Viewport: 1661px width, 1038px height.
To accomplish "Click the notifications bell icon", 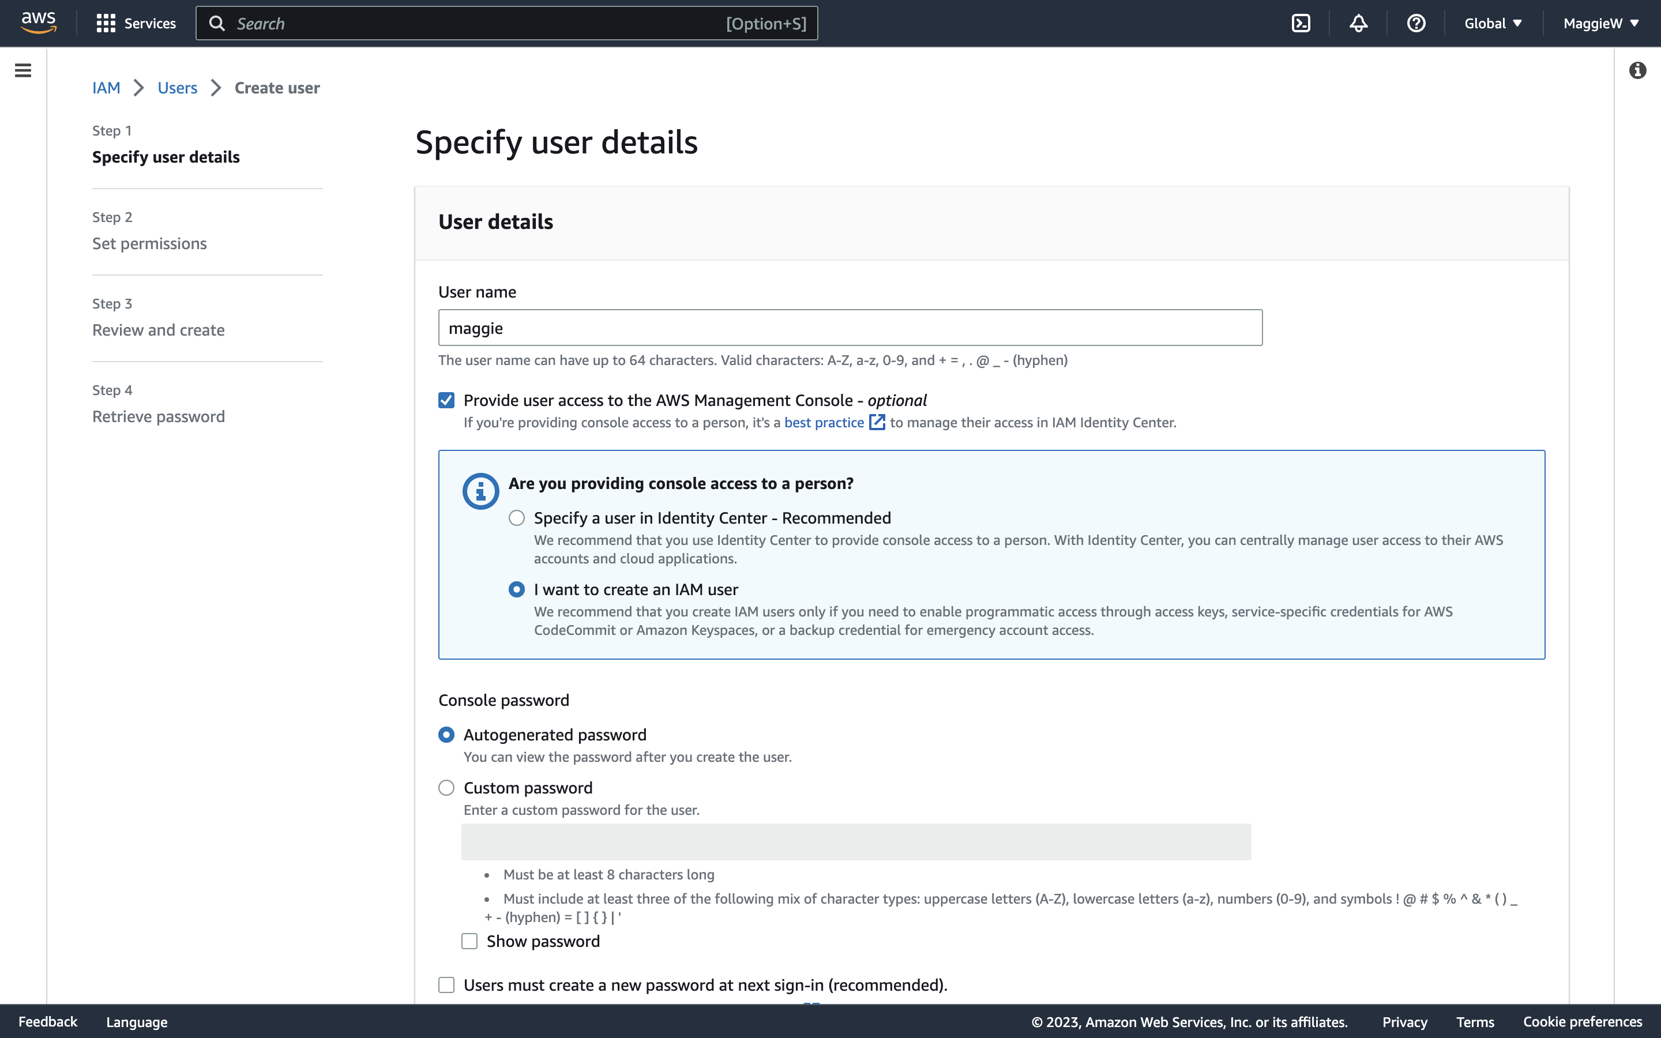I will coord(1357,22).
